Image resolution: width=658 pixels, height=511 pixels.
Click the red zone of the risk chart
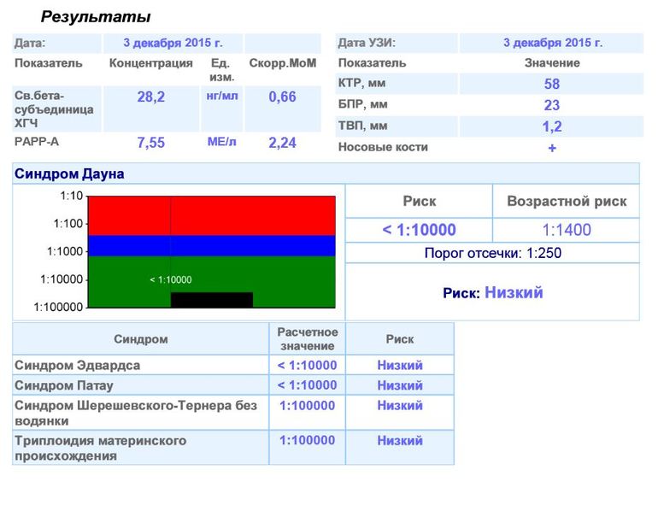coord(212,215)
